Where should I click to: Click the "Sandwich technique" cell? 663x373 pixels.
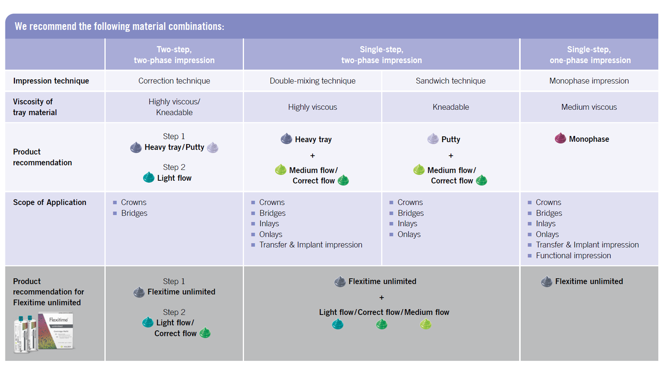450,81
